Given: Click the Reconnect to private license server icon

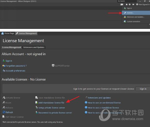Looking at the screenshot, I should click(37, 112).
